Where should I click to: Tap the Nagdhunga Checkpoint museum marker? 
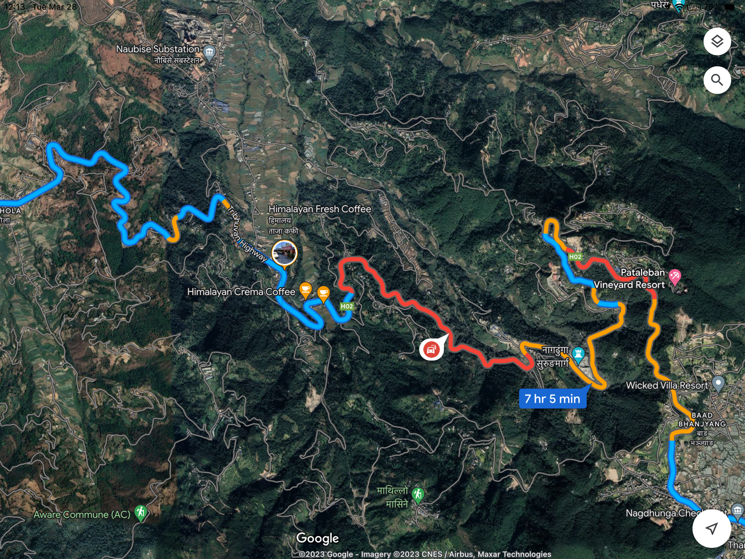(x=737, y=511)
